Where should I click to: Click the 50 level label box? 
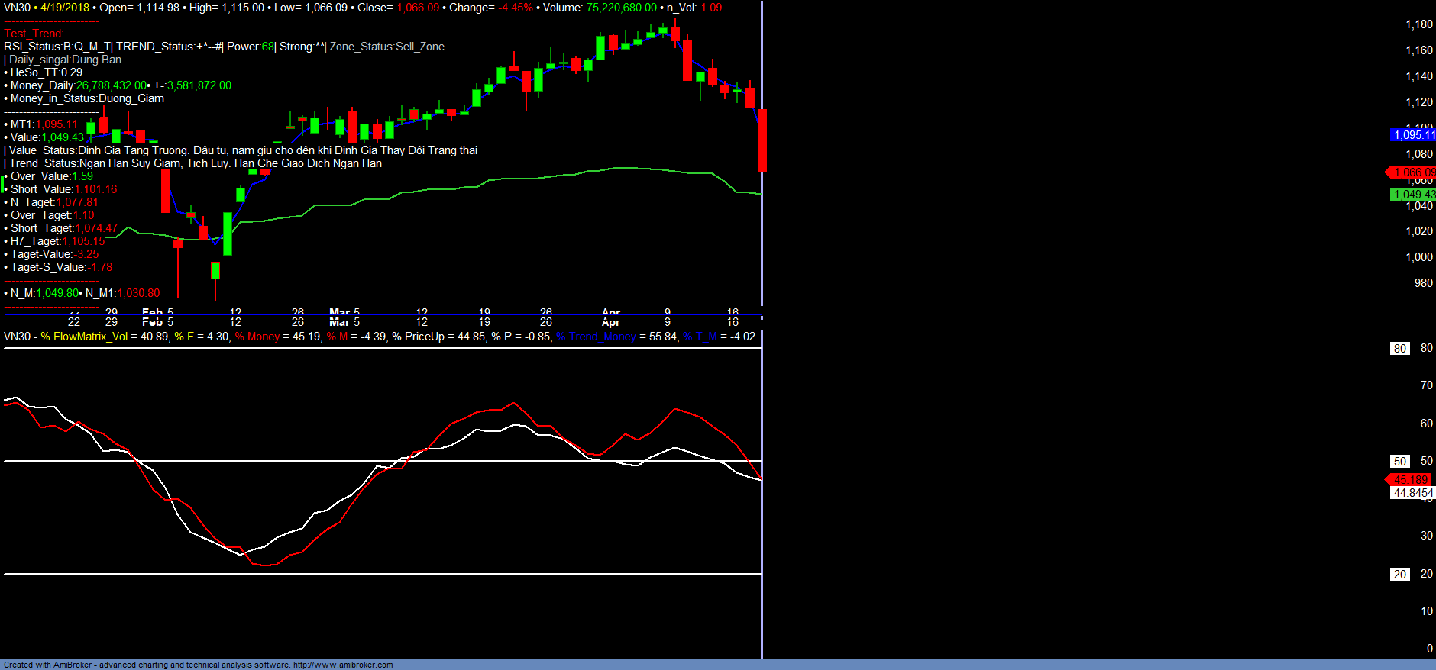pyautogui.click(x=1399, y=462)
